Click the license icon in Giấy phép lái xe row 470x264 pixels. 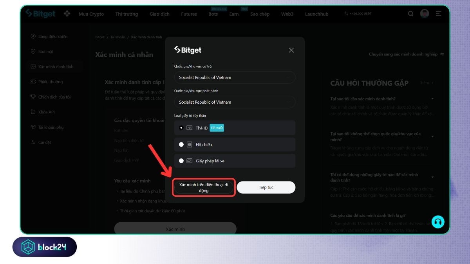pyautogui.click(x=190, y=161)
